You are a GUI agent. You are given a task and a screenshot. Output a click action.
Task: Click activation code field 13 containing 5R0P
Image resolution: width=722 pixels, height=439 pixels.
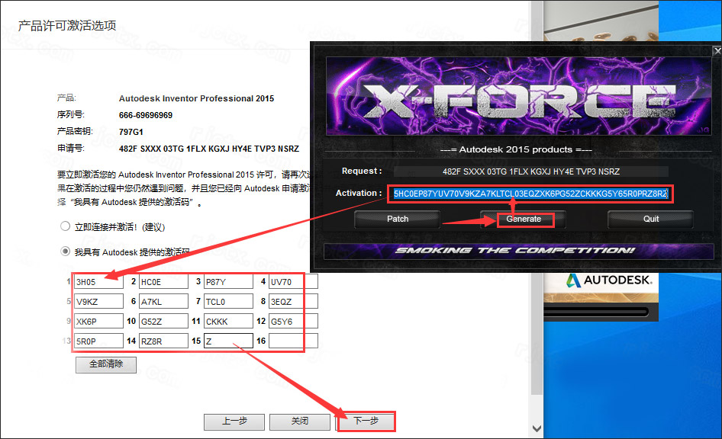pos(98,341)
